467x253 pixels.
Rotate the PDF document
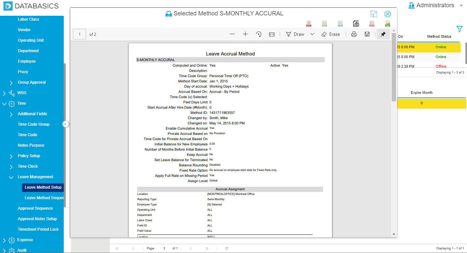point(258,34)
